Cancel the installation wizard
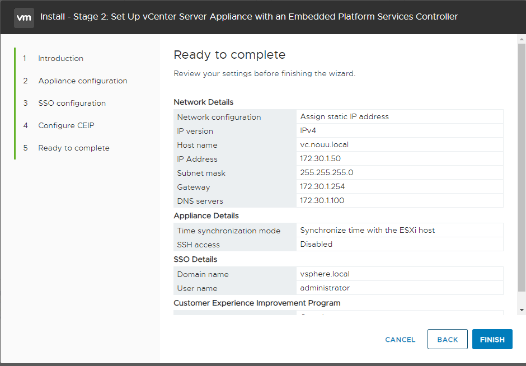Image resolution: width=526 pixels, height=366 pixels. [400, 340]
